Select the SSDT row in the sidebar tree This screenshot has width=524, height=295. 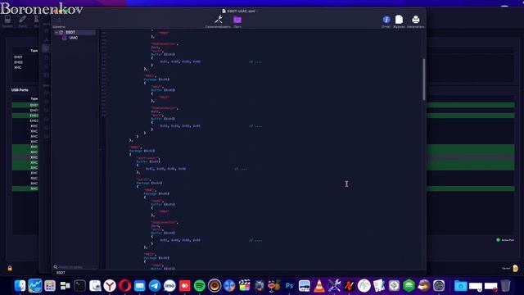(x=75, y=33)
